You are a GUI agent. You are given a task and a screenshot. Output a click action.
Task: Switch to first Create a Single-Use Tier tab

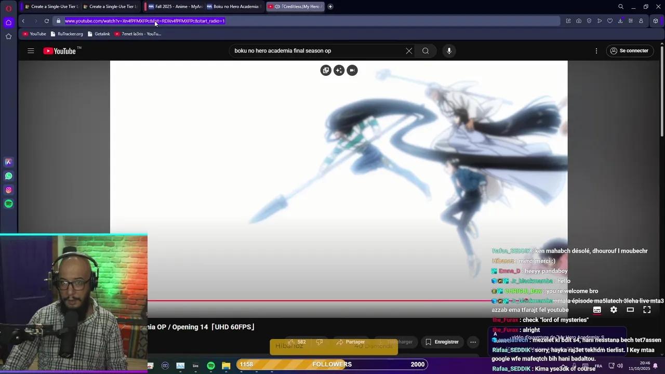51,7
